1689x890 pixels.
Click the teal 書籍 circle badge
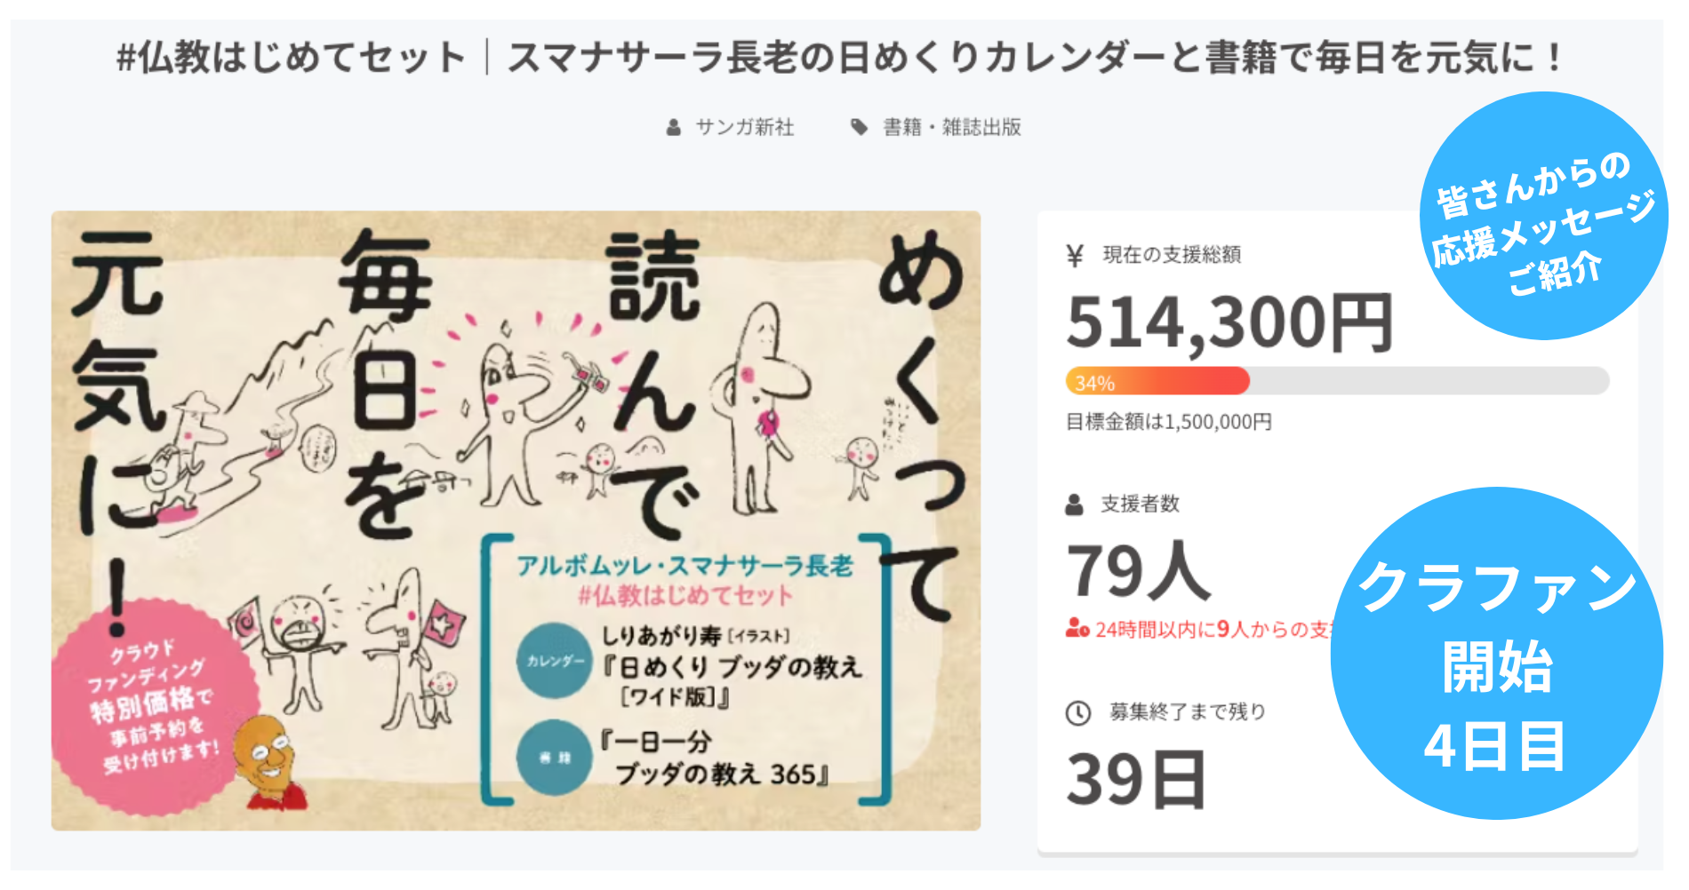(555, 757)
